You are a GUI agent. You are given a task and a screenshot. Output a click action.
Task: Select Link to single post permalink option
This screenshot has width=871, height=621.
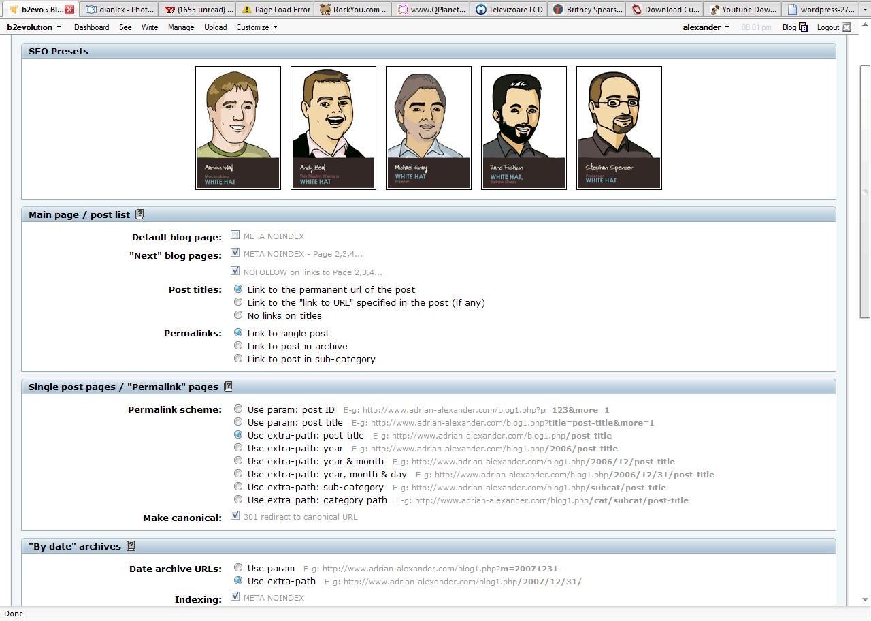click(x=238, y=332)
